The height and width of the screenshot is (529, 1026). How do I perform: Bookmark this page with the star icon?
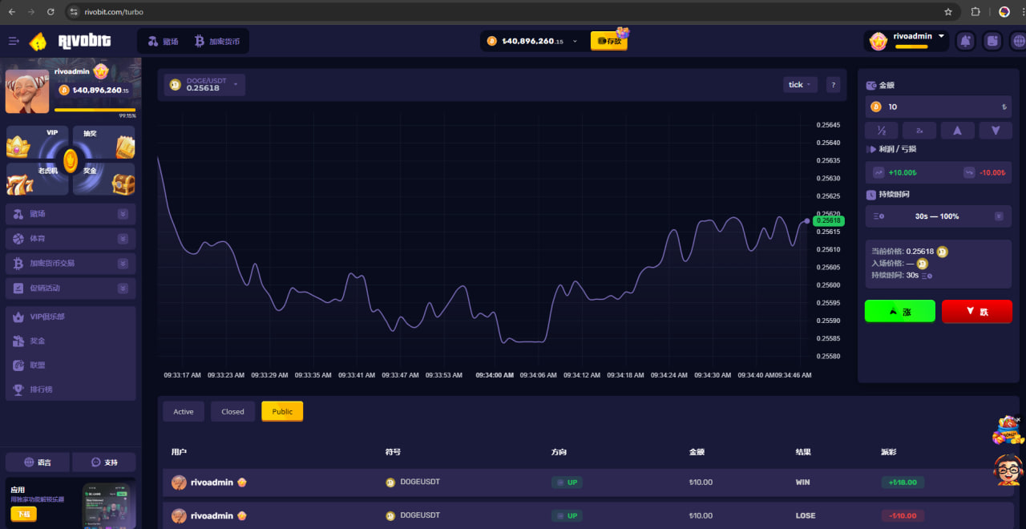click(x=948, y=12)
